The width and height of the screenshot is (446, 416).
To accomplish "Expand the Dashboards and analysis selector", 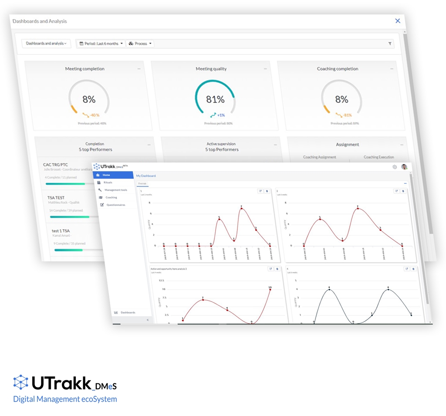I will pos(46,44).
